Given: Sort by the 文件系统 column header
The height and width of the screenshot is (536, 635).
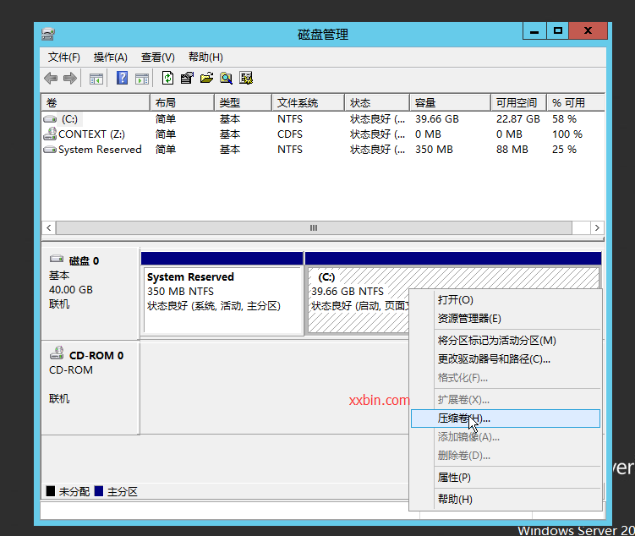Looking at the screenshot, I should pyautogui.click(x=308, y=102).
